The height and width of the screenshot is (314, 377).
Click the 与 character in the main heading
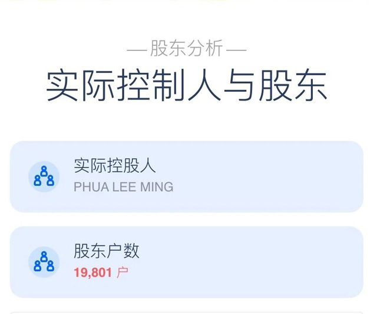pos(240,85)
